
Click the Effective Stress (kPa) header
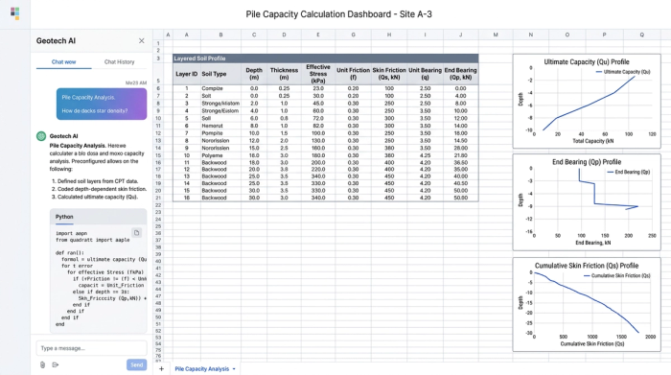(x=318, y=74)
